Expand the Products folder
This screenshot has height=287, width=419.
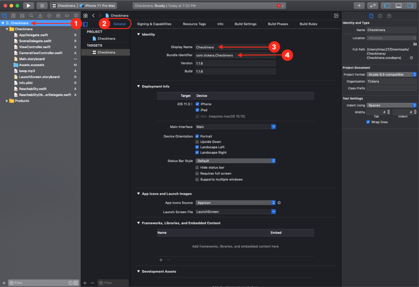7,101
